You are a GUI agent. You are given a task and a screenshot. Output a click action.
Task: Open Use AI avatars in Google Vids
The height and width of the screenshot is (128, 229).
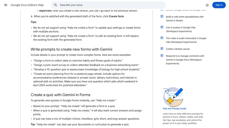[181, 29]
